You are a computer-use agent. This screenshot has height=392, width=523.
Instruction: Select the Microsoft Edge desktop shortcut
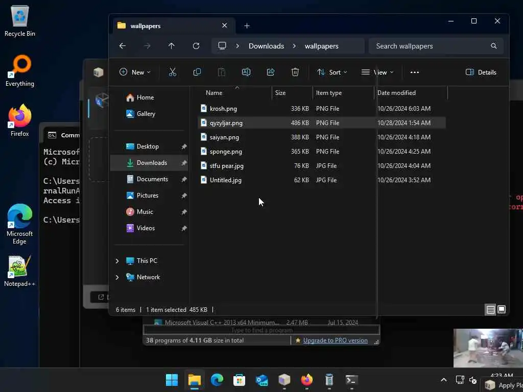coord(20,224)
